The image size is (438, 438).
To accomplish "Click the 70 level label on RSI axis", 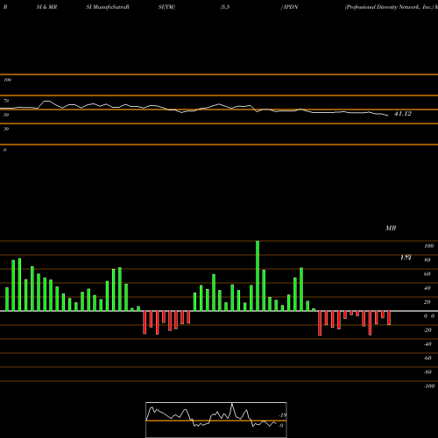I will pos(6,101).
